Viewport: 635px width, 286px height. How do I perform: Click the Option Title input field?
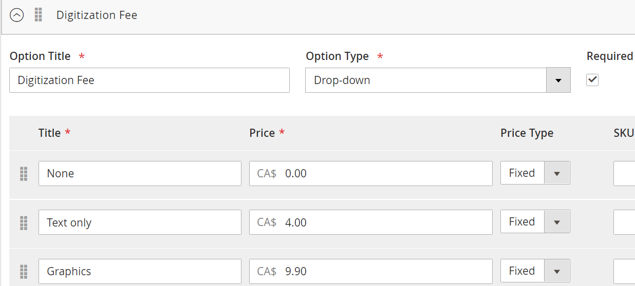(150, 80)
